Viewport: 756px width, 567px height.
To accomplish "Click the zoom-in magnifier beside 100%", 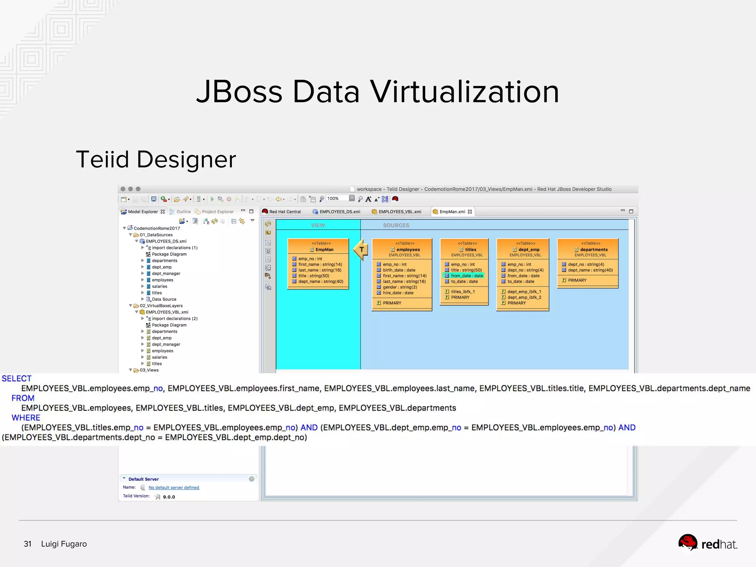I will pyautogui.click(x=322, y=199).
